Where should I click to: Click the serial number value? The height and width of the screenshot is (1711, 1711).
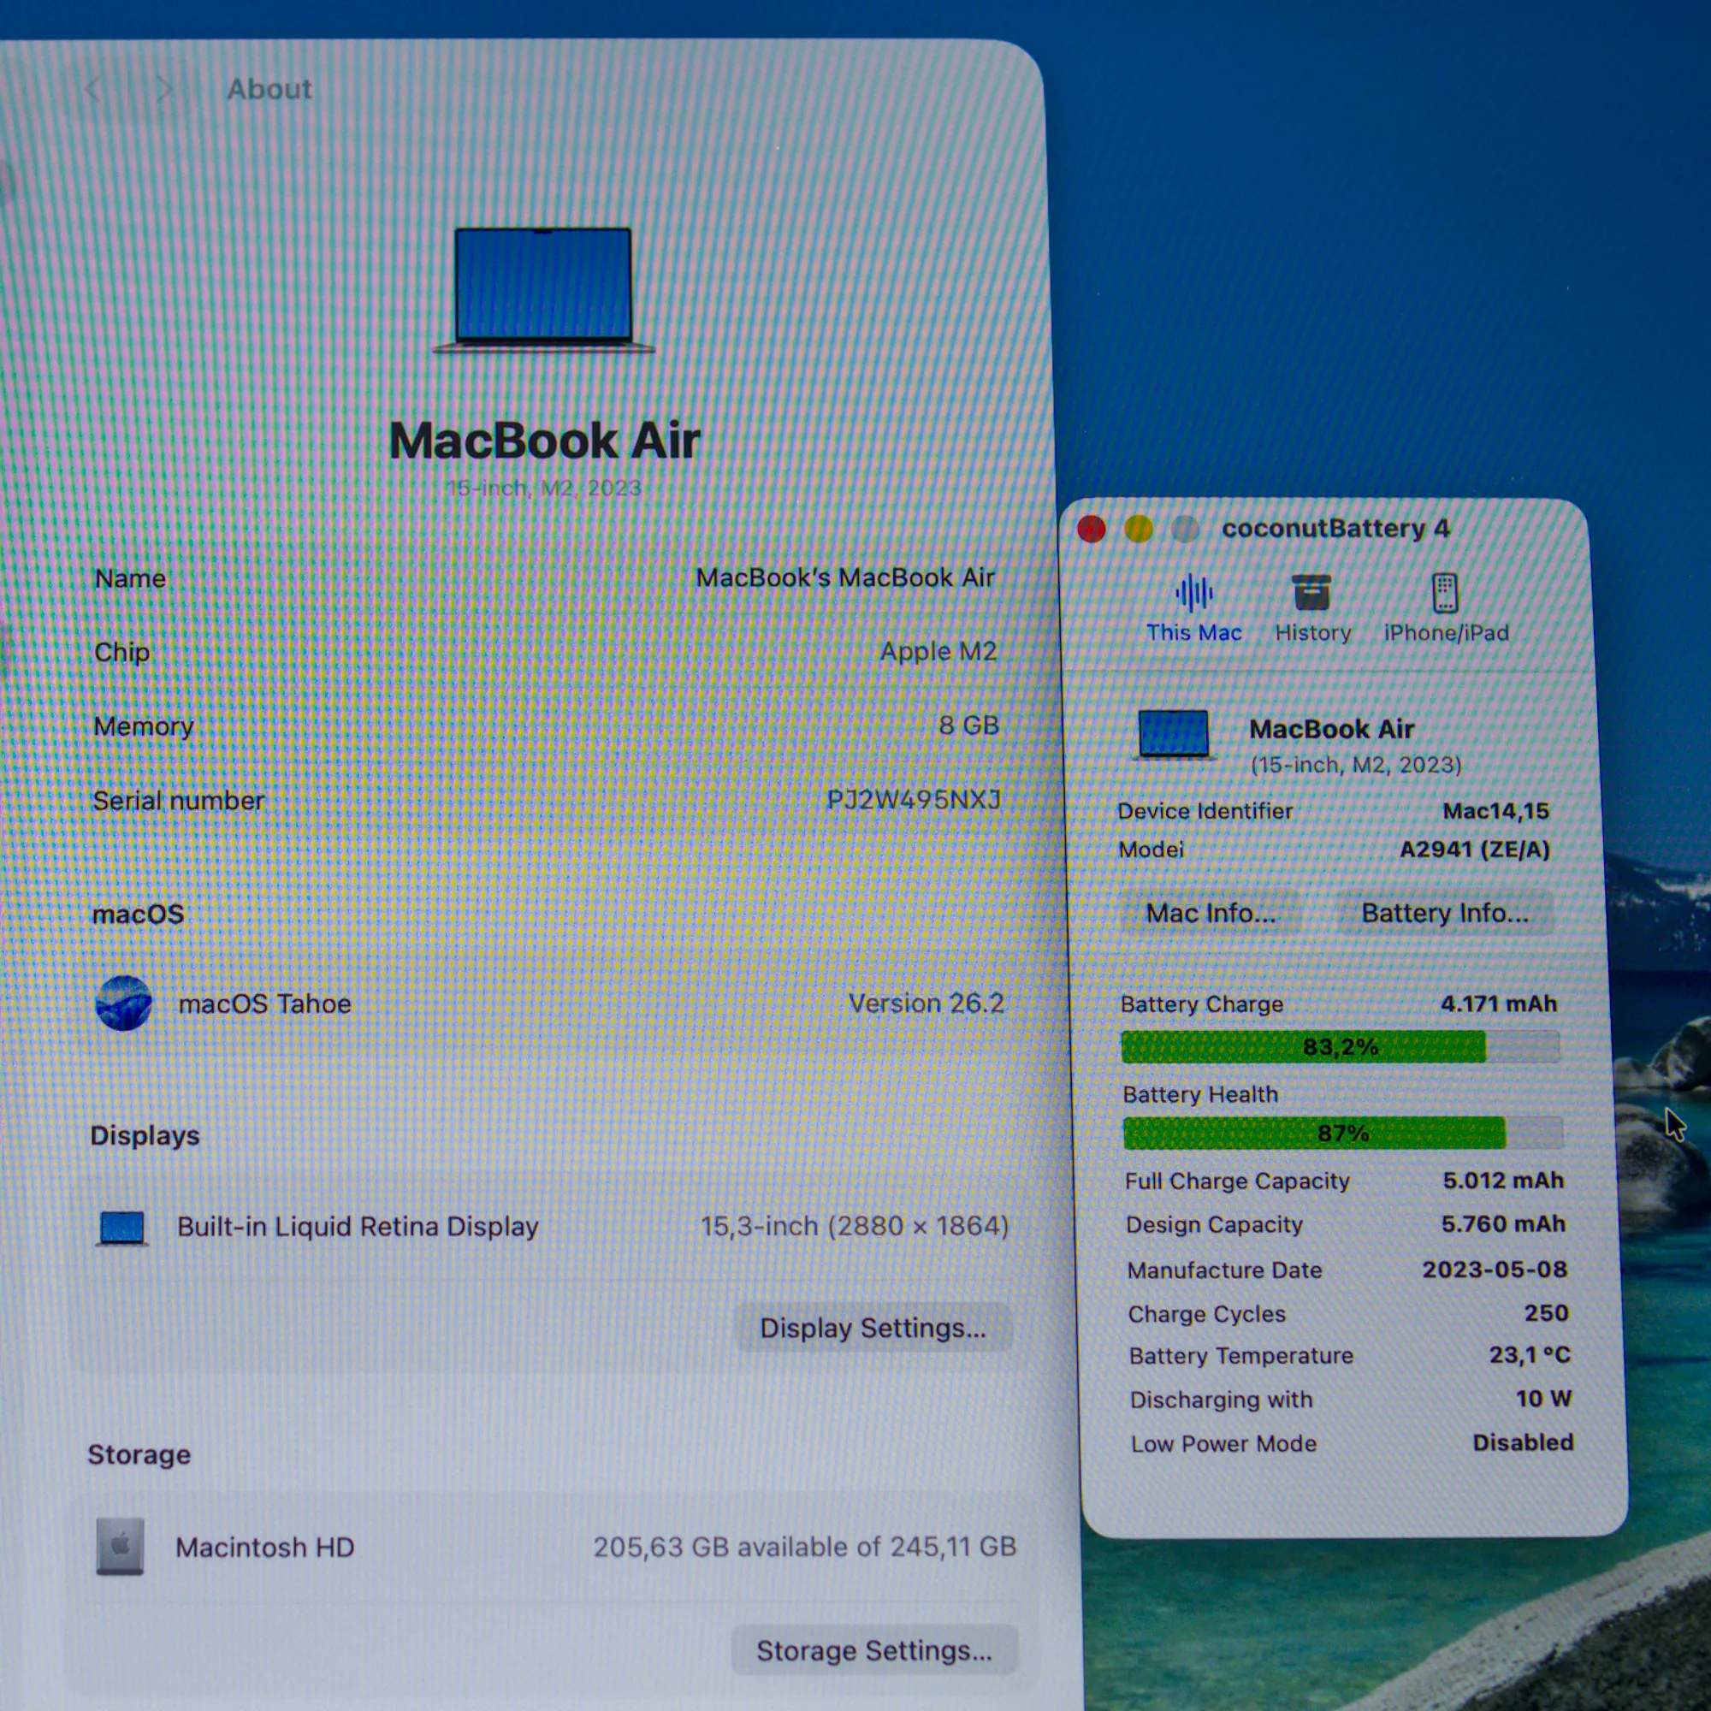913,800
